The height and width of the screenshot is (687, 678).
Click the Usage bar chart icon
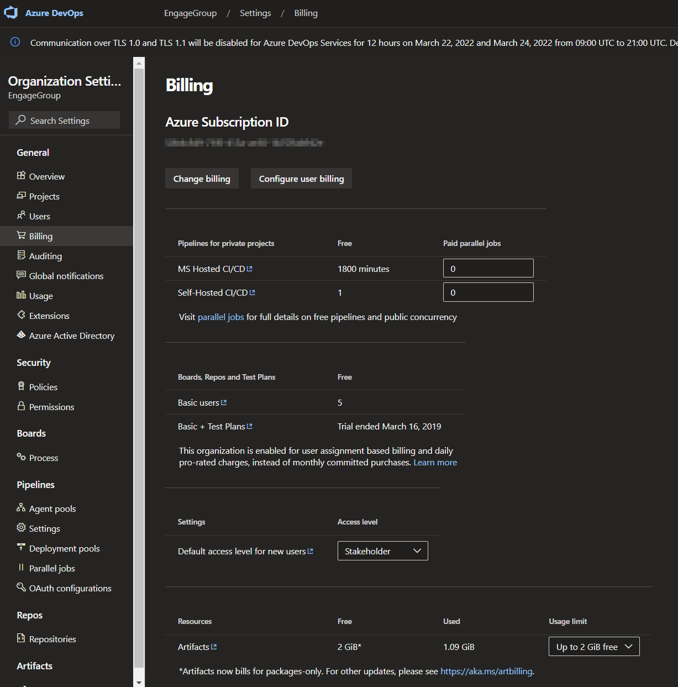21,295
